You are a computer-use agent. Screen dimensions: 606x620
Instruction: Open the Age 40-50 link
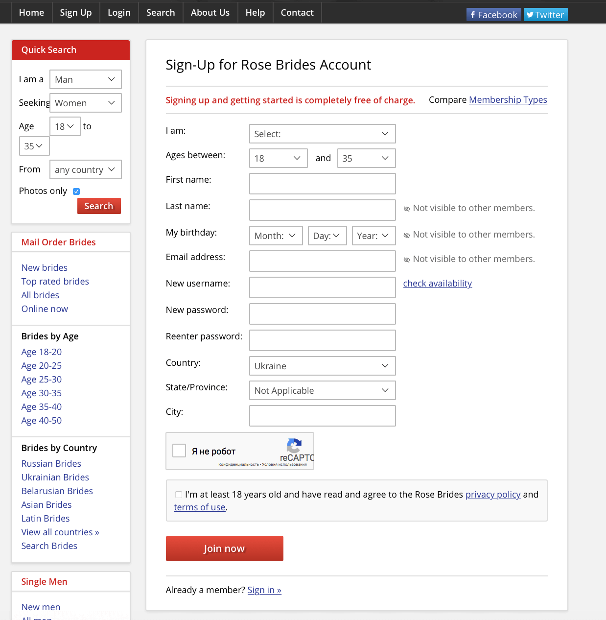point(42,421)
